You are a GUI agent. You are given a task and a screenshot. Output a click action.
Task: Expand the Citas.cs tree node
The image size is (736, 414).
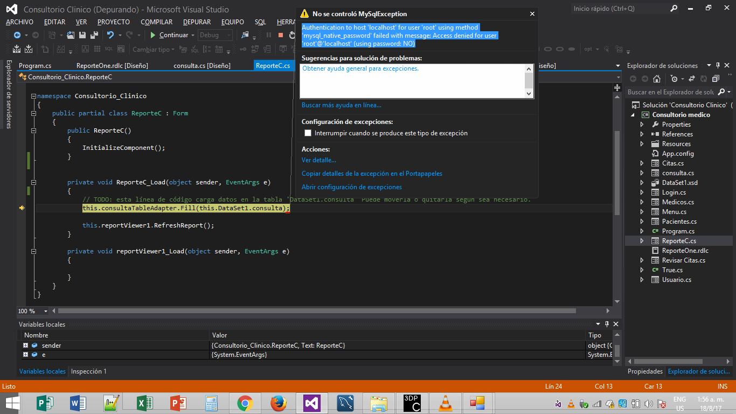[x=642, y=163]
